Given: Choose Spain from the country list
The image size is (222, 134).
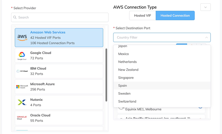Looking at the screenshot, I should (122, 86).
